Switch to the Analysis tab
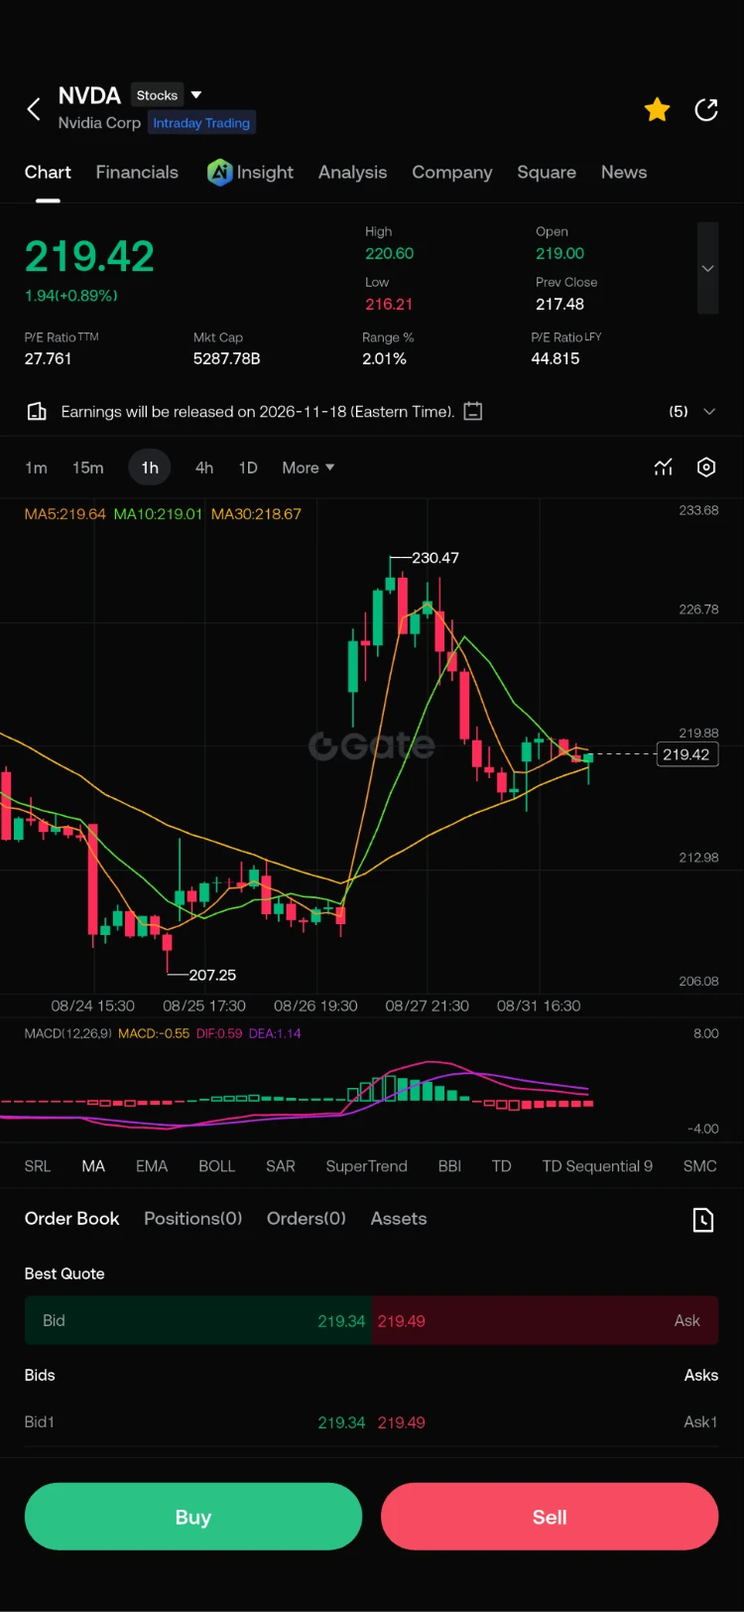Image resolution: width=744 pixels, height=1612 pixels. click(352, 172)
